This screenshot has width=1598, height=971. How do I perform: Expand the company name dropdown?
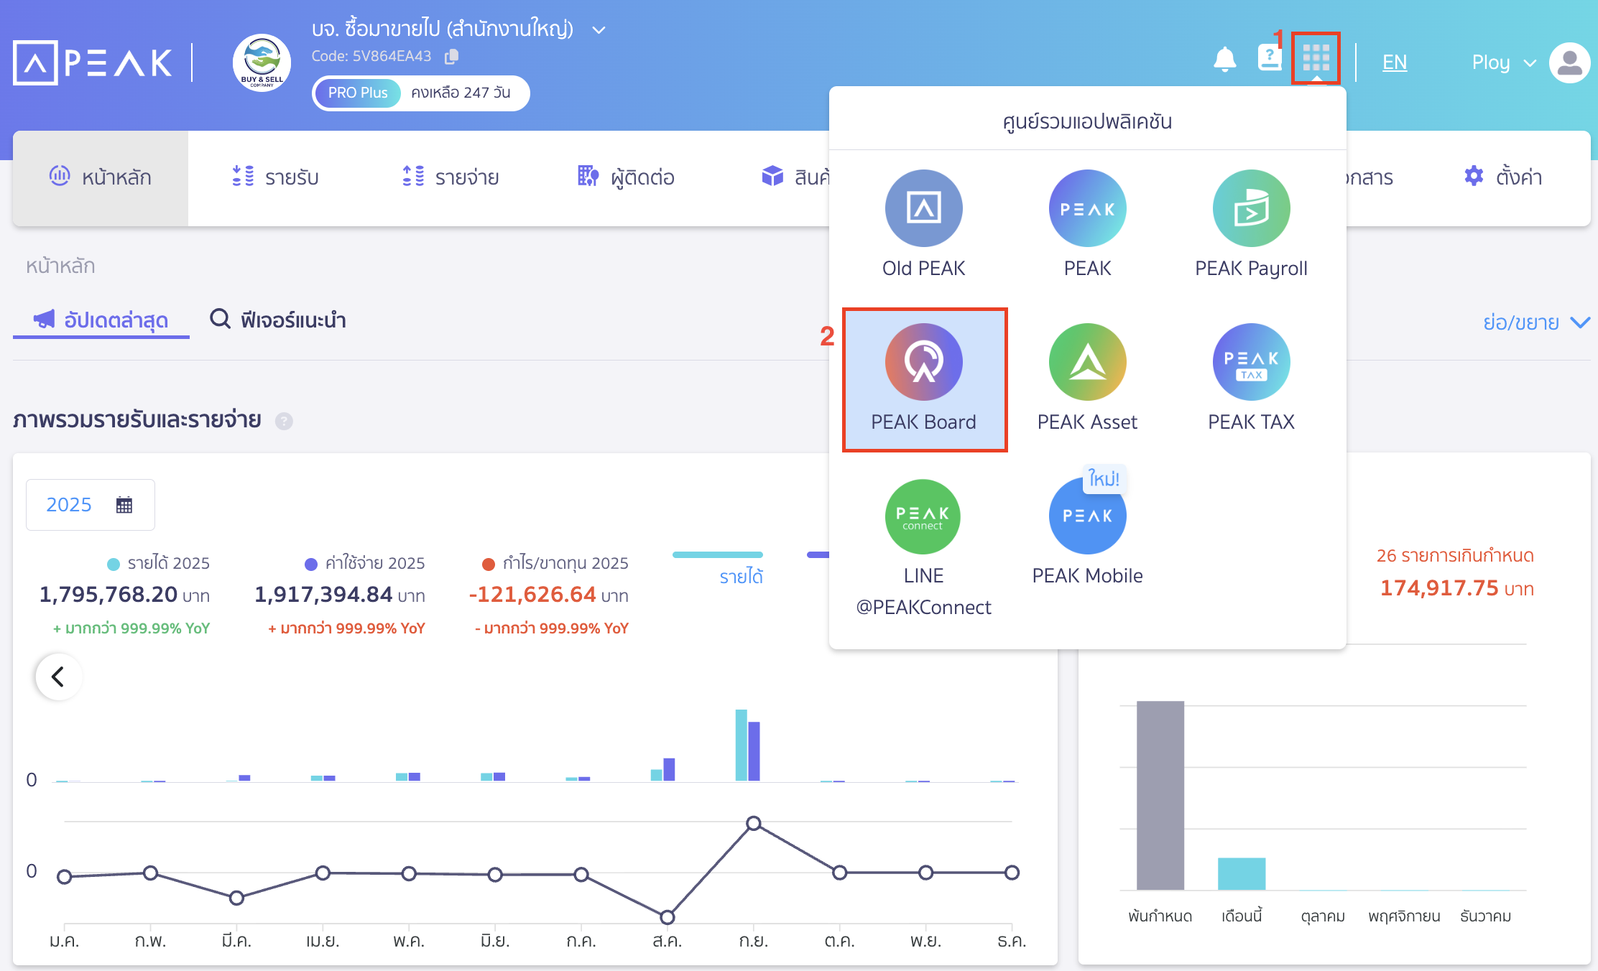(598, 29)
